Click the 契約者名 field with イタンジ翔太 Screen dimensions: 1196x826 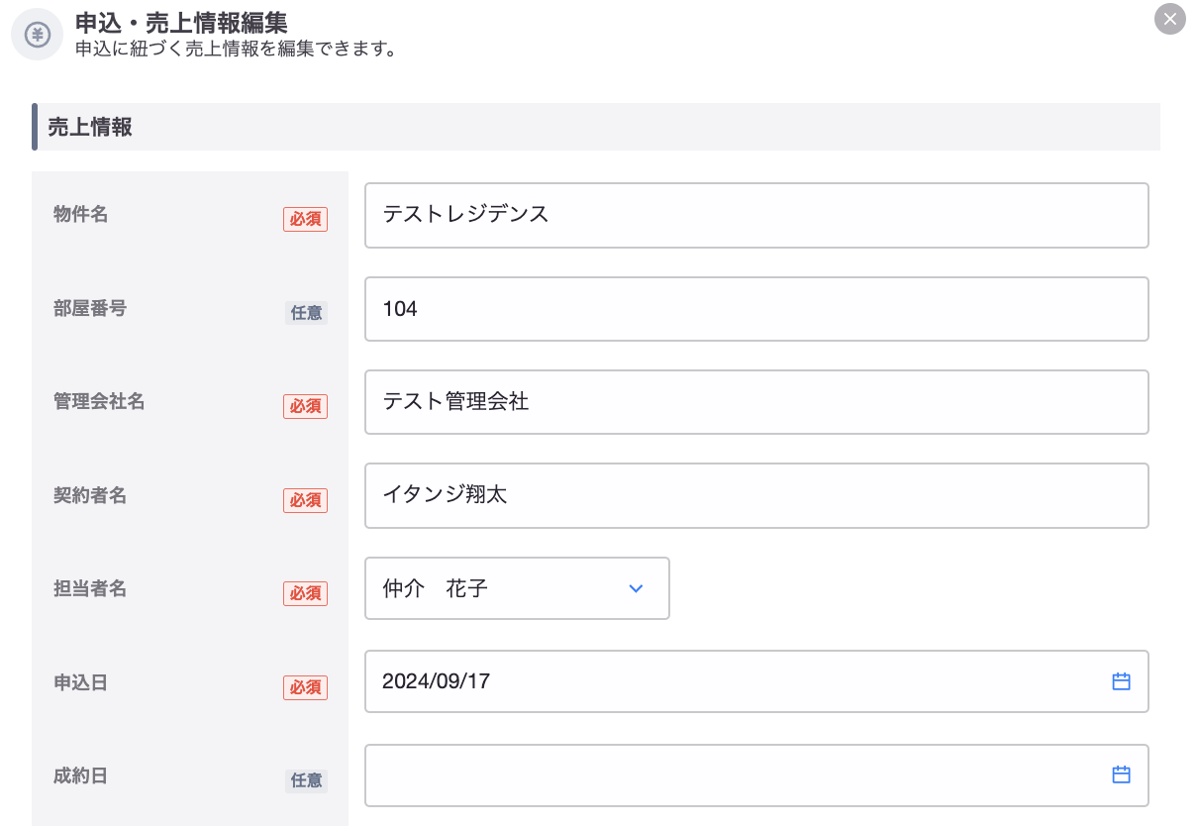756,495
